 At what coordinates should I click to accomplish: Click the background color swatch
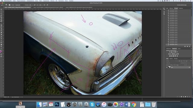point(2,52)
